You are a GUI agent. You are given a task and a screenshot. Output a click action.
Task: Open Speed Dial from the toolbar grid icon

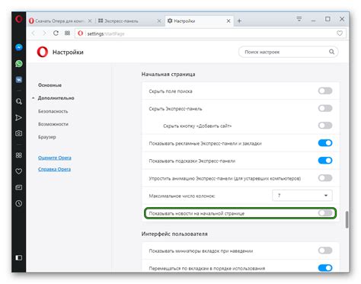(67, 34)
